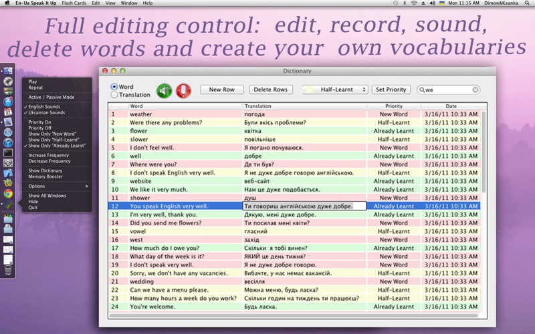This screenshot has width=535, height=334.
Task: Launch Safari from the dock
Action: (8, 132)
